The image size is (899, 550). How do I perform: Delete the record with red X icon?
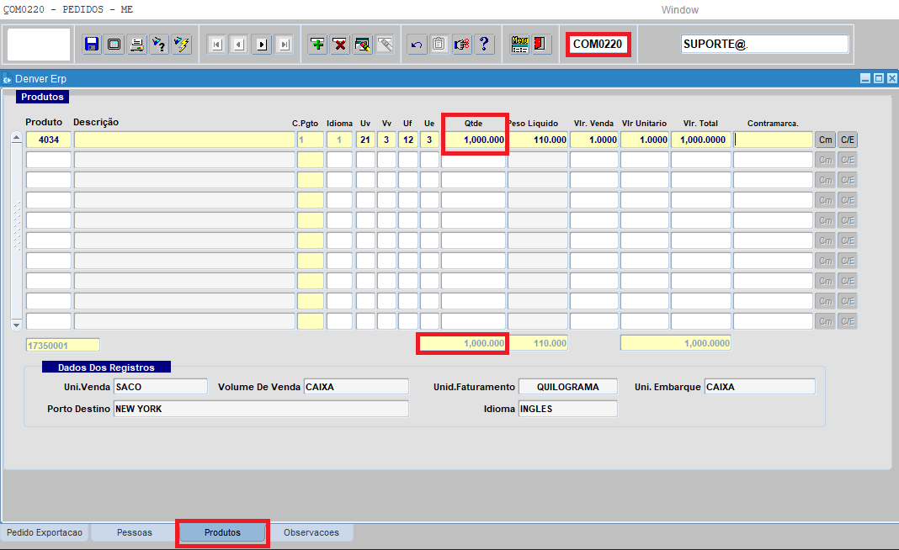pos(339,44)
